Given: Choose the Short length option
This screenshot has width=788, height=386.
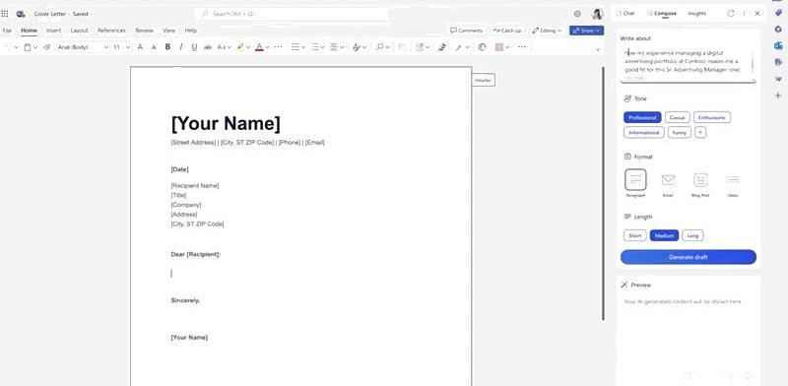Looking at the screenshot, I should (634, 235).
